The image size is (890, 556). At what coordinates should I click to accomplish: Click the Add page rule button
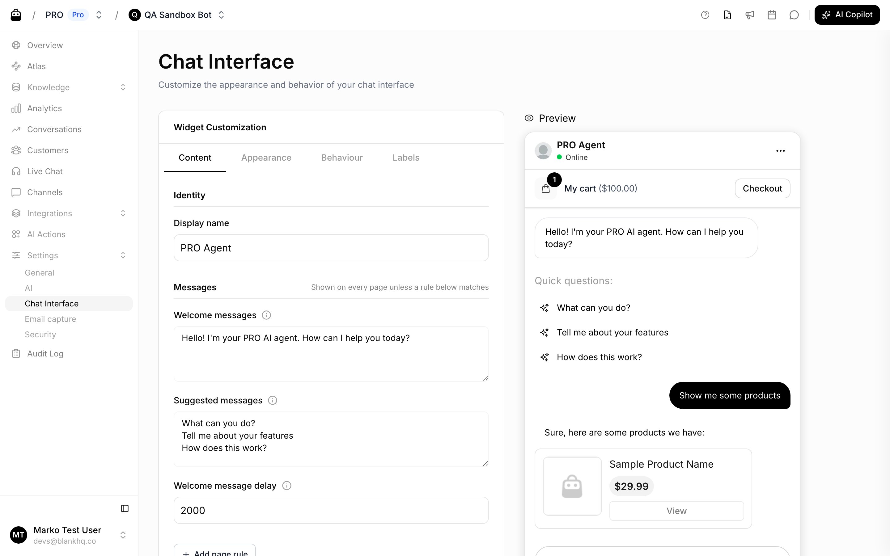[x=215, y=550]
